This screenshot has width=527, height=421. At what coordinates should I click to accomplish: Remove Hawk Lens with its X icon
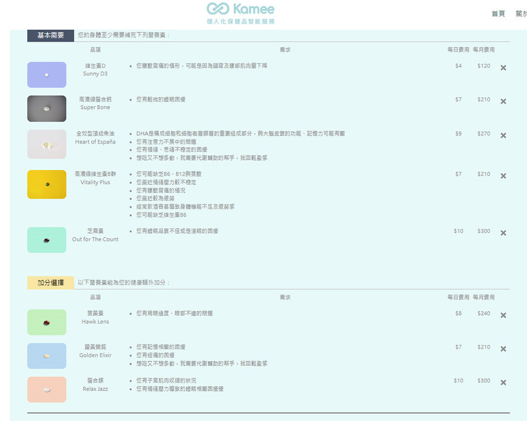[x=503, y=315]
